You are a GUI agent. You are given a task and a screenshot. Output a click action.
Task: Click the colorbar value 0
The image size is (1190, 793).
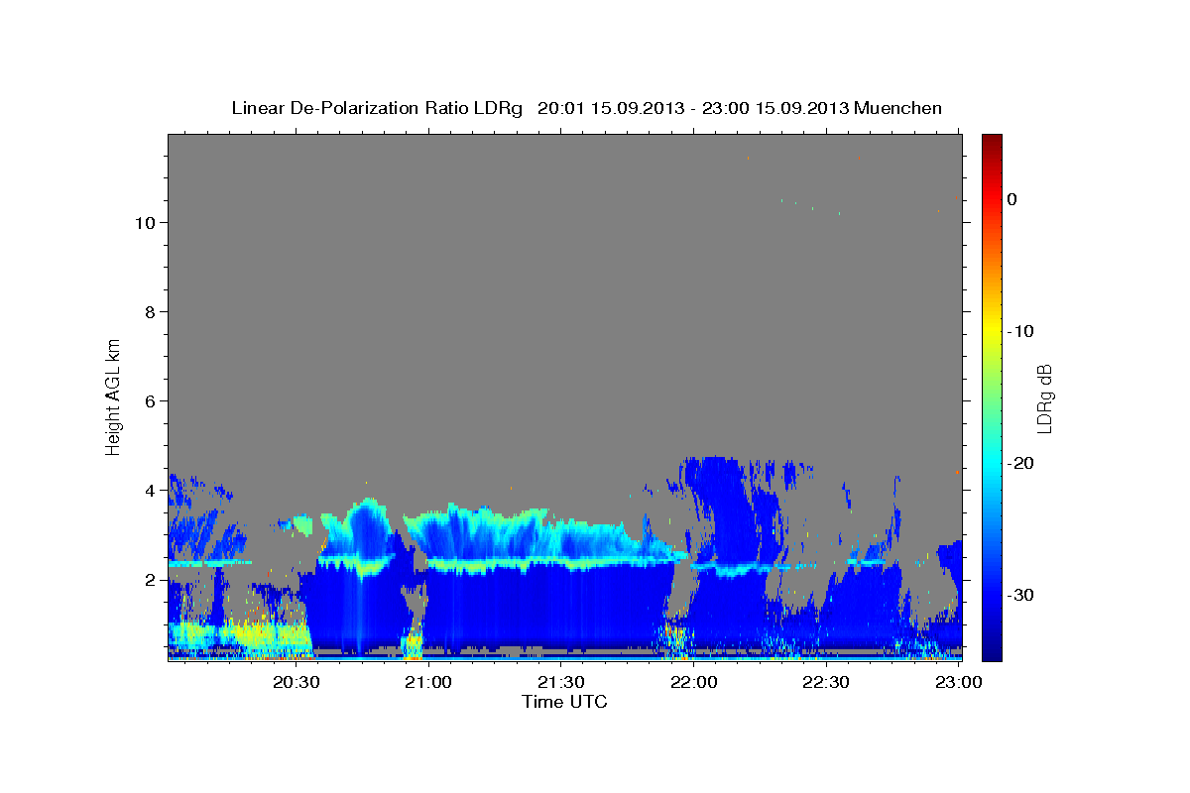1012,199
